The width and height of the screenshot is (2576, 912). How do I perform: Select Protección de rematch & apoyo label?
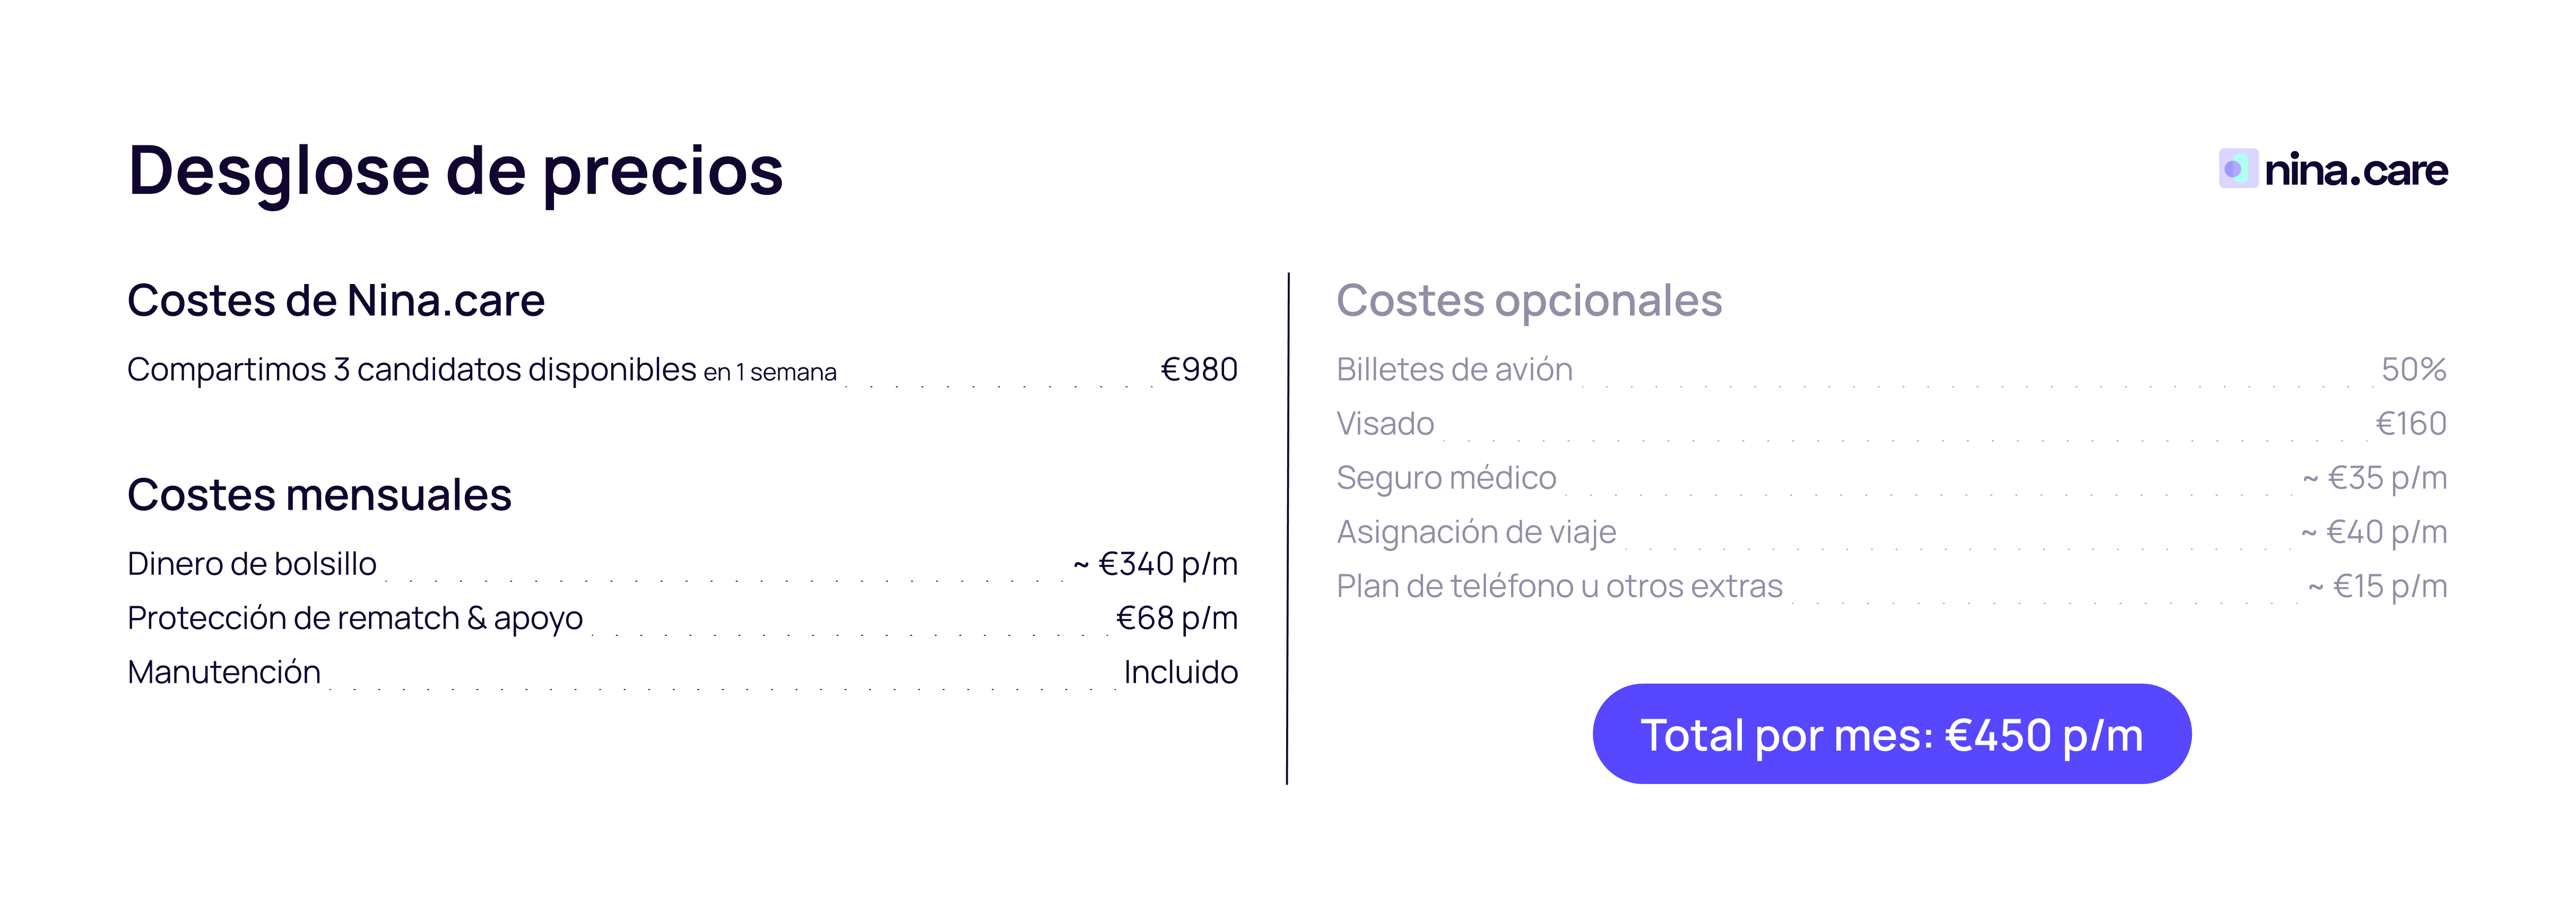(x=355, y=618)
